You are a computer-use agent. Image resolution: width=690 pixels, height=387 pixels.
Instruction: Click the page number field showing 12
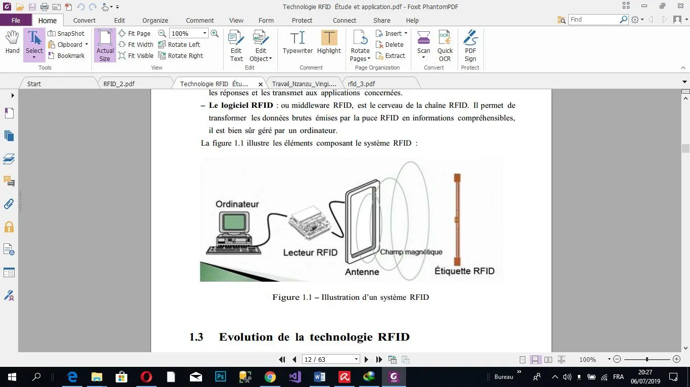(x=327, y=359)
